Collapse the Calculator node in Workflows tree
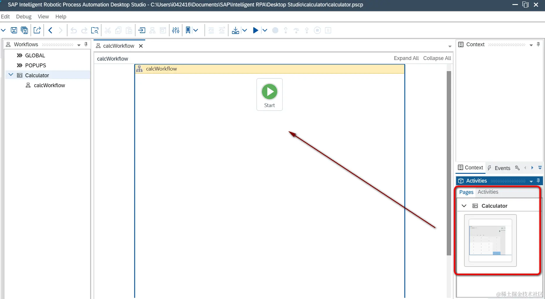Image resolution: width=545 pixels, height=299 pixels. [x=11, y=75]
